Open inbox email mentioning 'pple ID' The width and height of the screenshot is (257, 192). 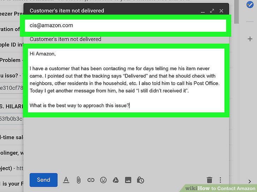[11, 45]
